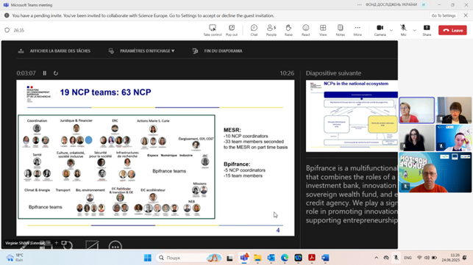Open the More actions menu

point(358,30)
